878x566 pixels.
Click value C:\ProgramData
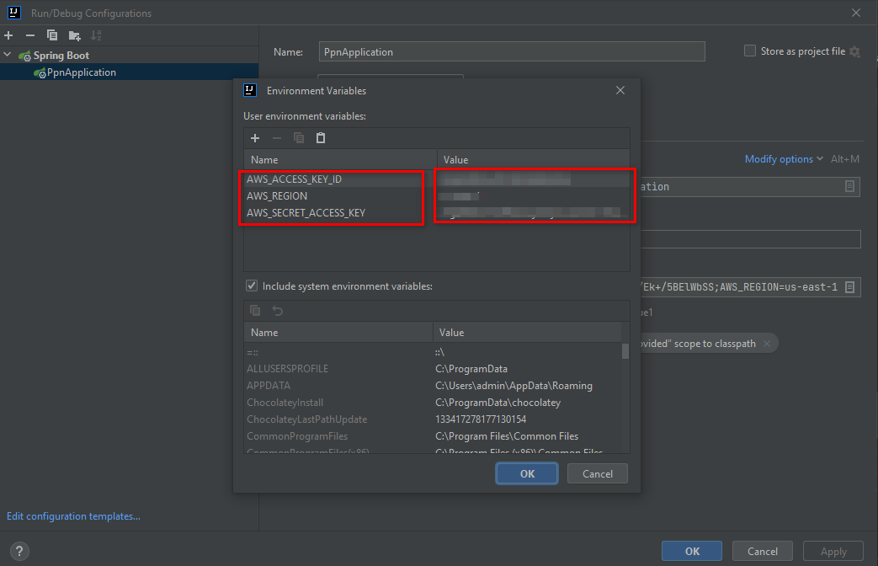(471, 369)
